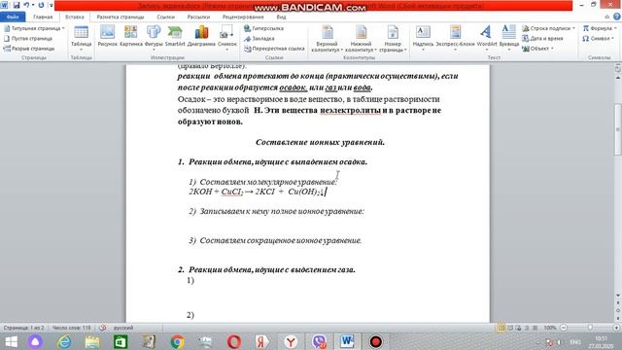Insert a text box with Надпись
This screenshot has height=350, width=622.
pos(423,38)
